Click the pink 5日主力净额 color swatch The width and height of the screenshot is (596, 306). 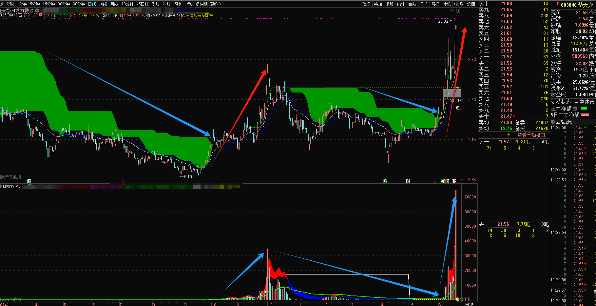pyautogui.click(x=585, y=115)
